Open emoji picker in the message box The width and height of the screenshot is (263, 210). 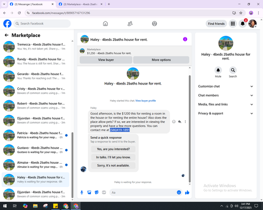[179, 193]
